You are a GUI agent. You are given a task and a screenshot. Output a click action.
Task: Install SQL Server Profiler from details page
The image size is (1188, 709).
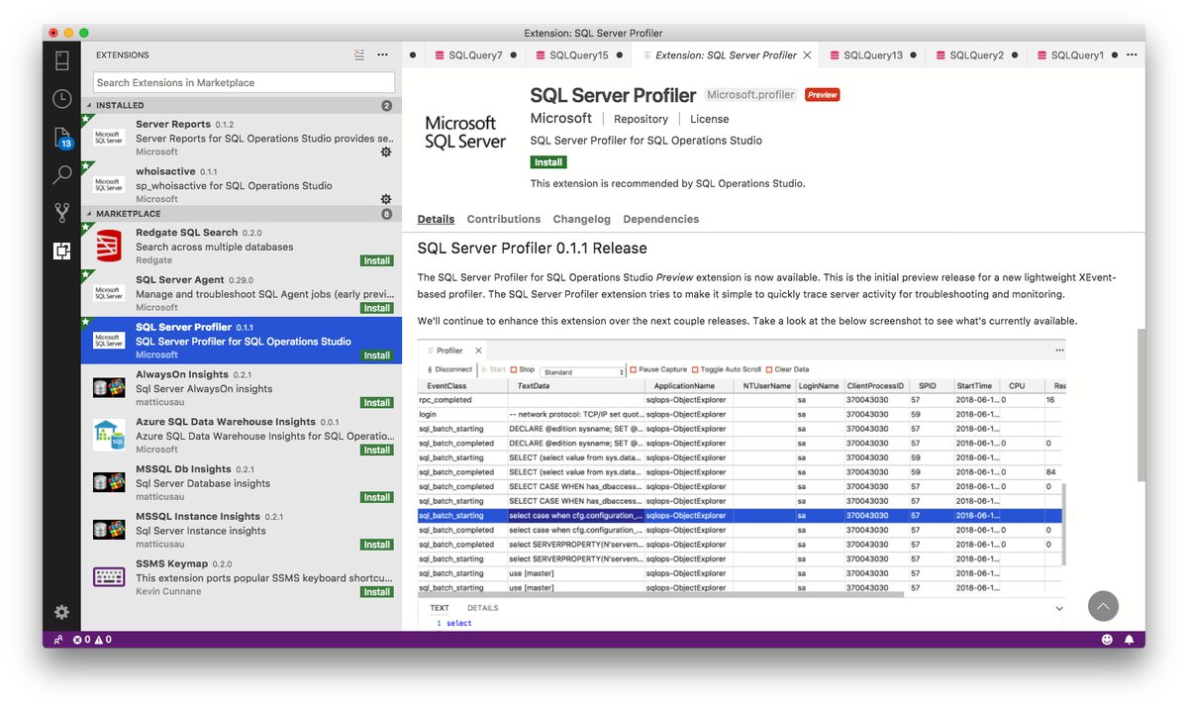pos(548,162)
